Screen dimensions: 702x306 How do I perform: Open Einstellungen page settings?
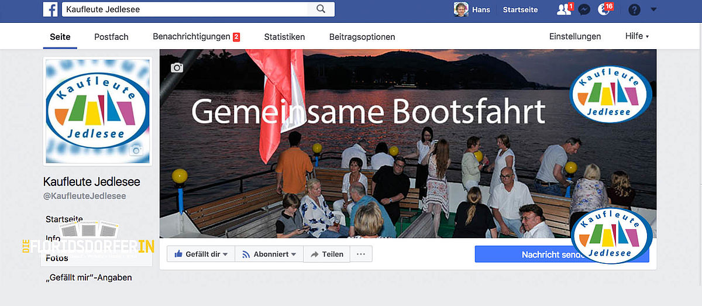pyautogui.click(x=575, y=36)
